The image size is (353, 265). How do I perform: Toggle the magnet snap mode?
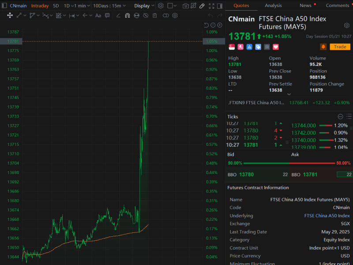click(x=128, y=15)
